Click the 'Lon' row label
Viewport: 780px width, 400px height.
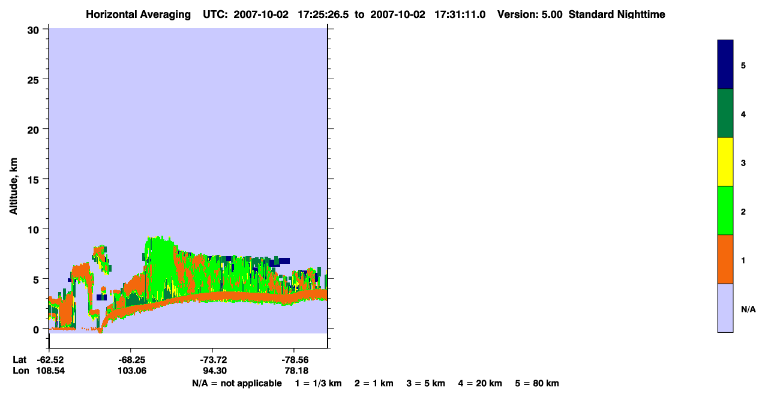(x=20, y=371)
